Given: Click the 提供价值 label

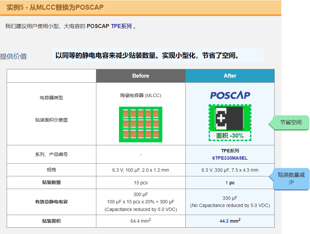Looking at the screenshot, I should 13,56.
